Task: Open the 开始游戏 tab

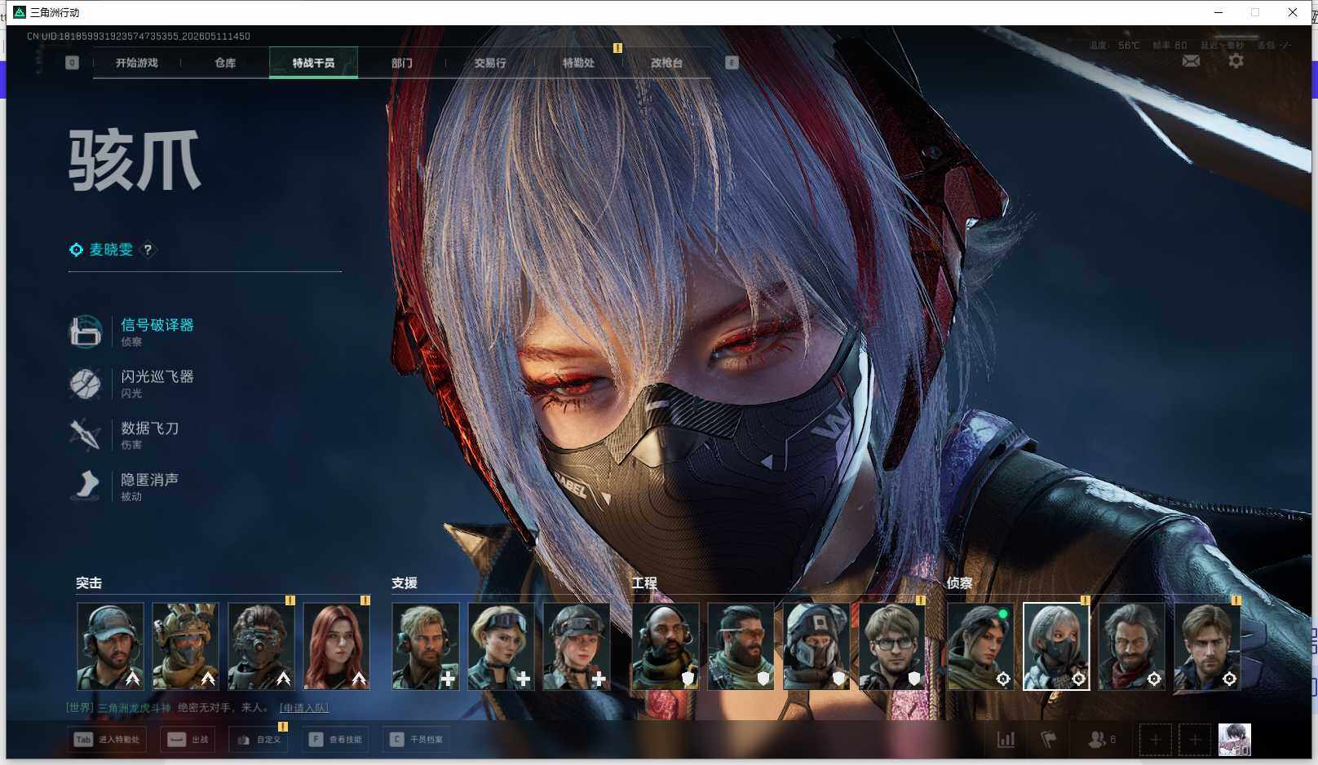Action: click(x=136, y=63)
